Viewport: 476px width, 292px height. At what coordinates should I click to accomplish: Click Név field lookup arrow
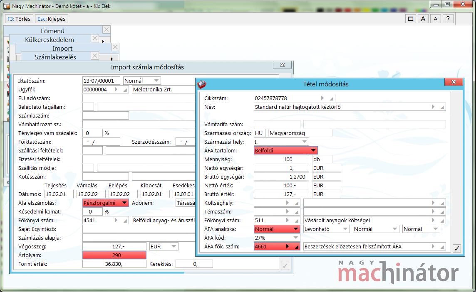tap(433, 107)
